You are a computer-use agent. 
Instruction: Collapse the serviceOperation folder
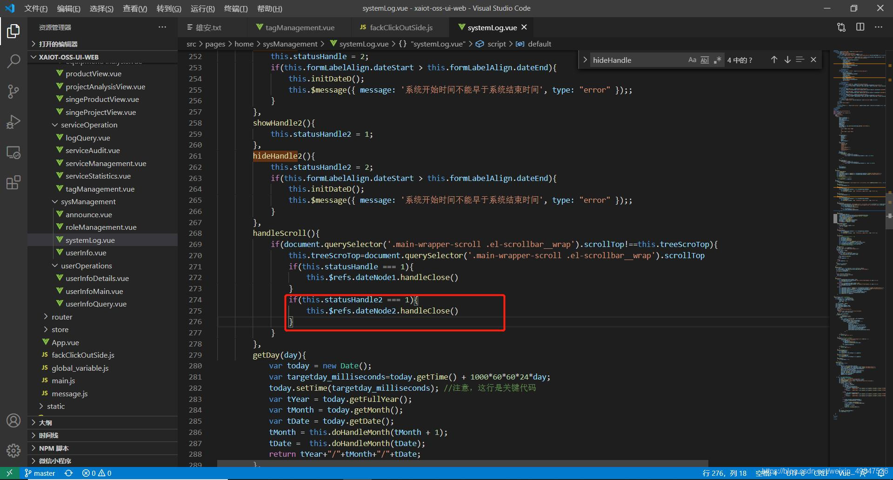102,125
